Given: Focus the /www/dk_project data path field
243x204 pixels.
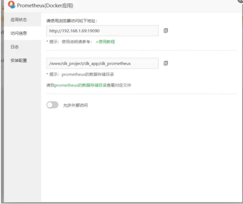Looking at the screenshot, I should click(103, 64).
